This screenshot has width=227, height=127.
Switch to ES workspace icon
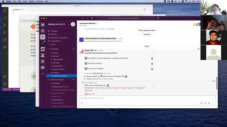(x=43, y=25)
